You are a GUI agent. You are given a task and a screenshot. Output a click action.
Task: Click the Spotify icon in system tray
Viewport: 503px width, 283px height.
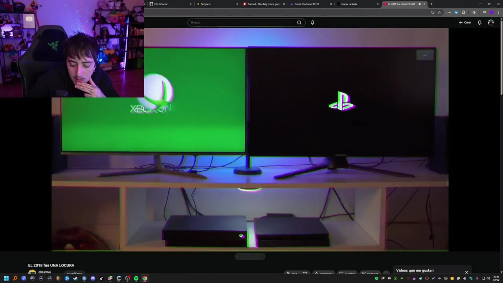[376, 278]
